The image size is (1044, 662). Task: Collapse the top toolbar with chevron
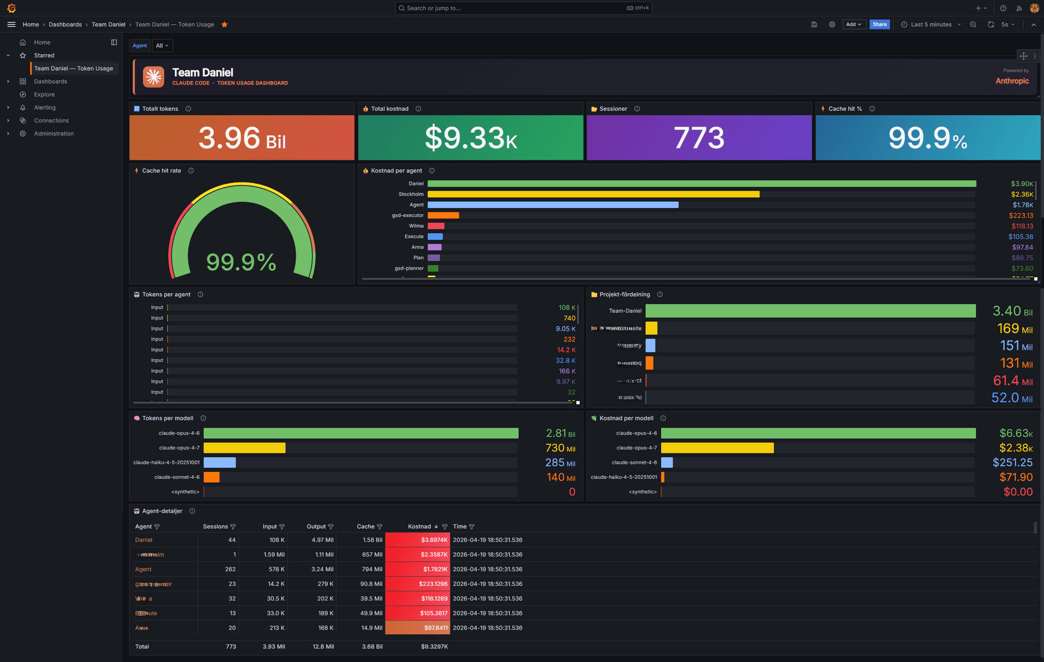[x=1034, y=24]
